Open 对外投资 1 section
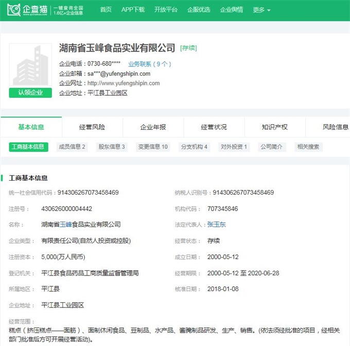Screen dimensions: 350x346 [234, 147]
